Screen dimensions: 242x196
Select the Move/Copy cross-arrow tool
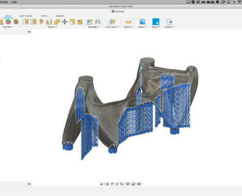[65, 22]
